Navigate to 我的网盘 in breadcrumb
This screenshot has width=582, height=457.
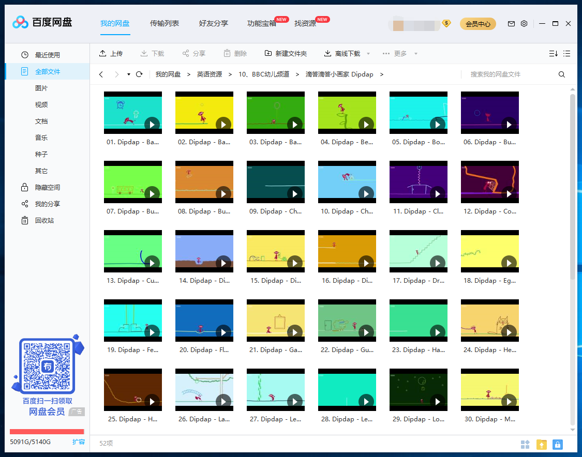[168, 74]
